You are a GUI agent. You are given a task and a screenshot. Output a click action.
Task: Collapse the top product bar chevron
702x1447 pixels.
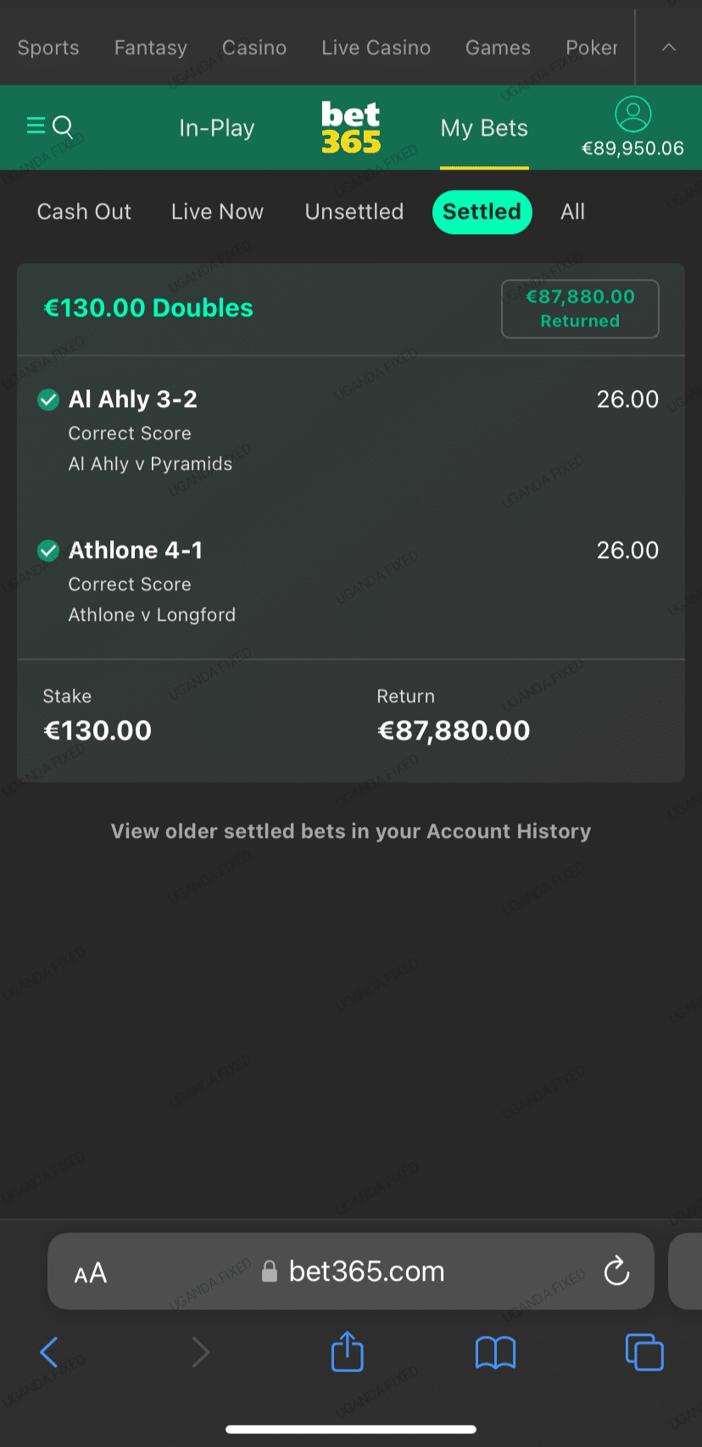[669, 47]
